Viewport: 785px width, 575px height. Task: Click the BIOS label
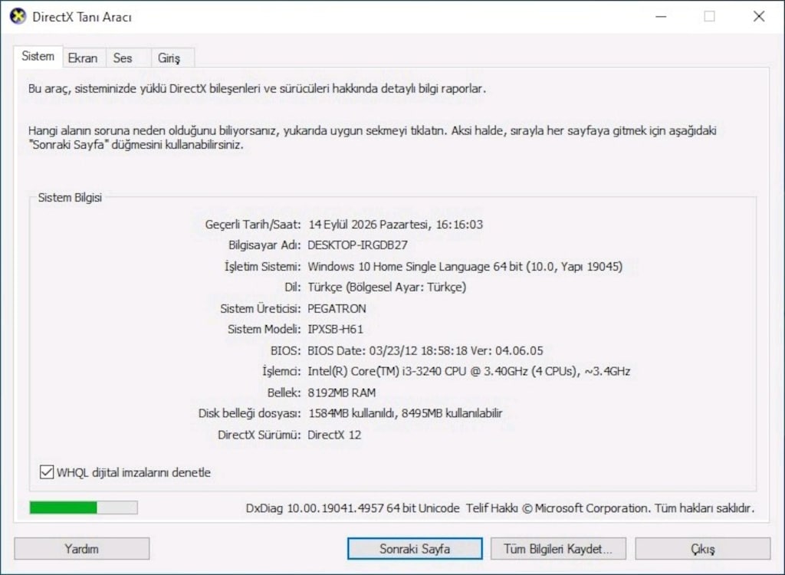(x=286, y=350)
